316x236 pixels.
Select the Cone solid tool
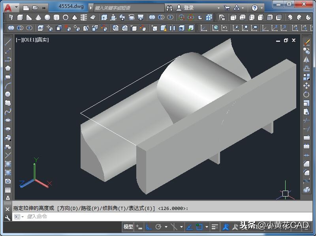(x=38, y=17)
